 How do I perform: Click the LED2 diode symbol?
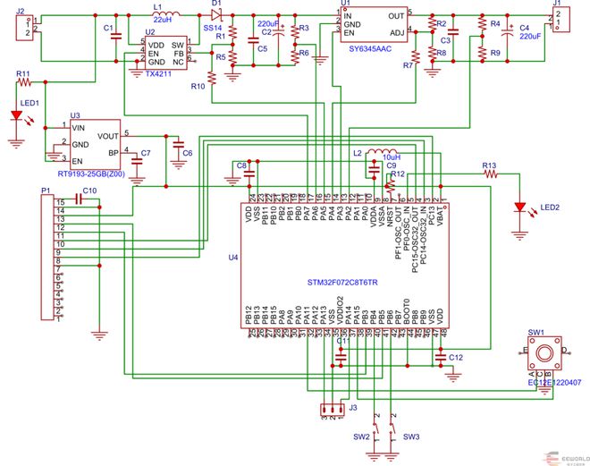pos(520,207)
